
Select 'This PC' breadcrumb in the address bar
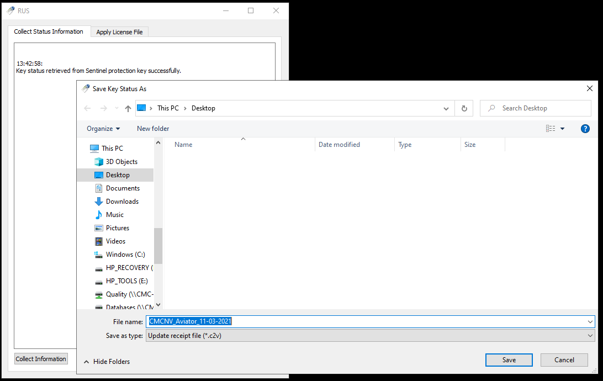pyautogui.click(x=168, y=108)
